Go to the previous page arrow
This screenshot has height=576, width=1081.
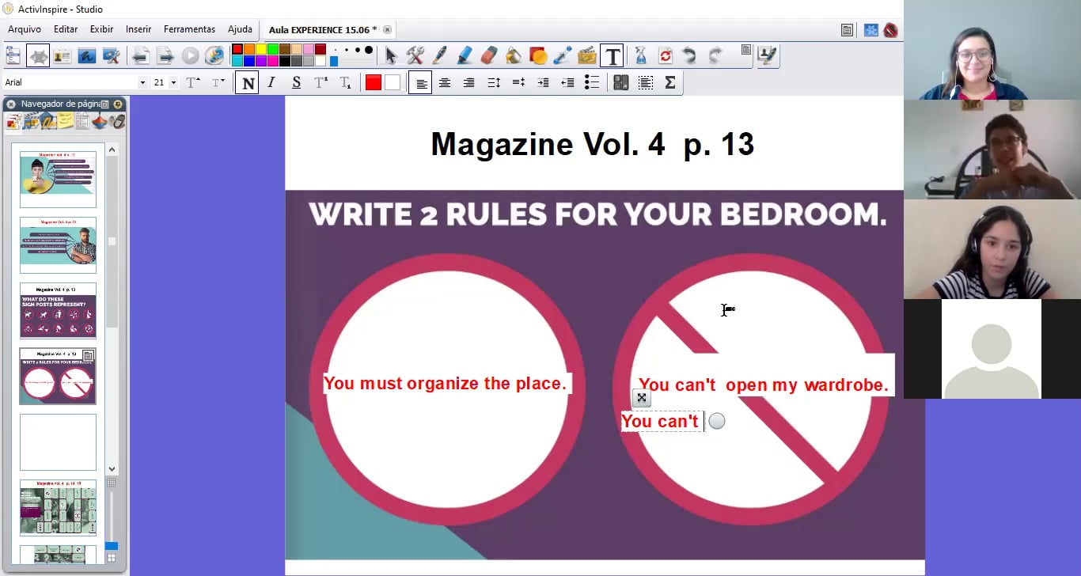141,55
